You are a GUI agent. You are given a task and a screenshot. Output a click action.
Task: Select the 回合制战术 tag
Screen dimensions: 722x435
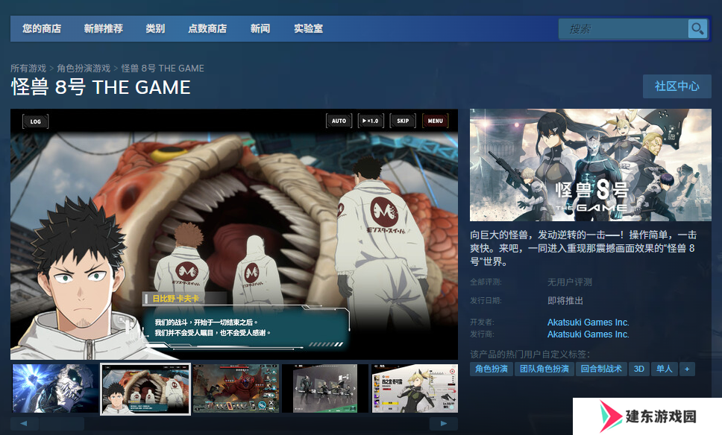601,369
